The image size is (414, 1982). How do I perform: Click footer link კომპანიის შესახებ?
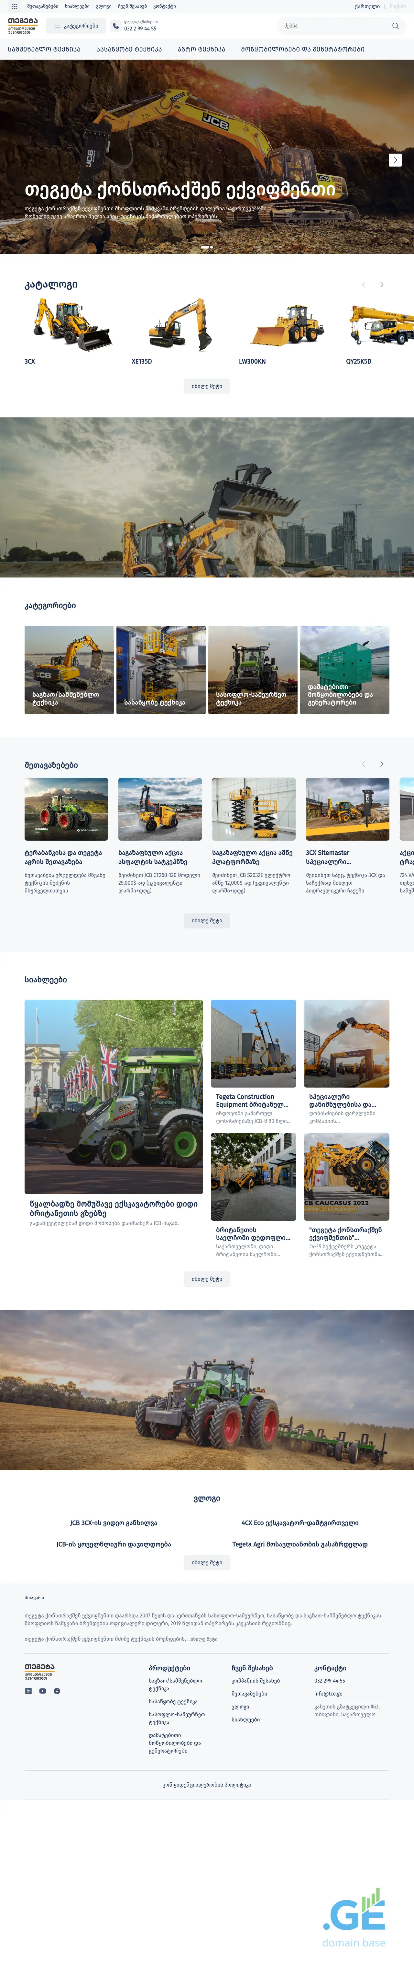(x=256, y=1681)
